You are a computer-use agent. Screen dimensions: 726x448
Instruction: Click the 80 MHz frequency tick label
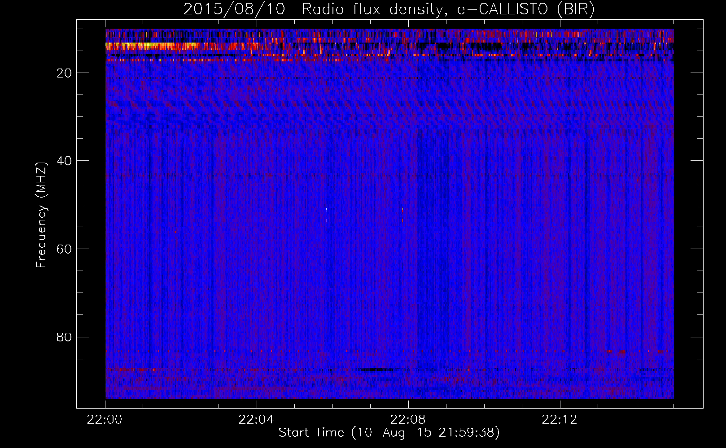pos(65,337)
